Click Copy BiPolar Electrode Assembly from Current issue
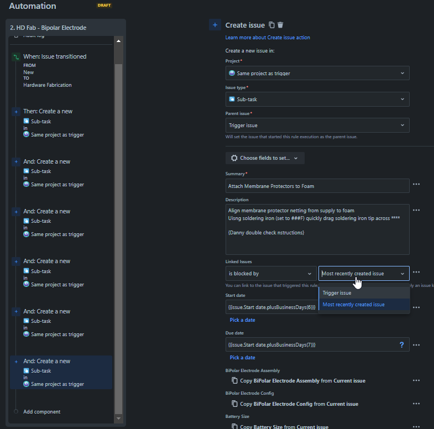Viewport: 434px width, 429px height. 302,380
